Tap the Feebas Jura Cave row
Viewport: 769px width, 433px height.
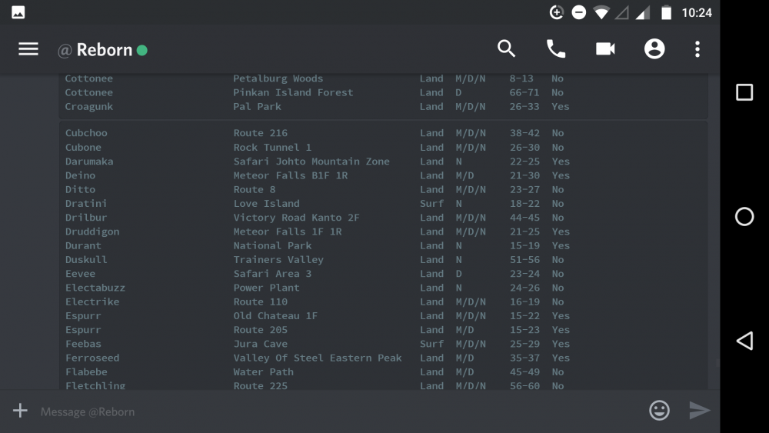(314, 344)
